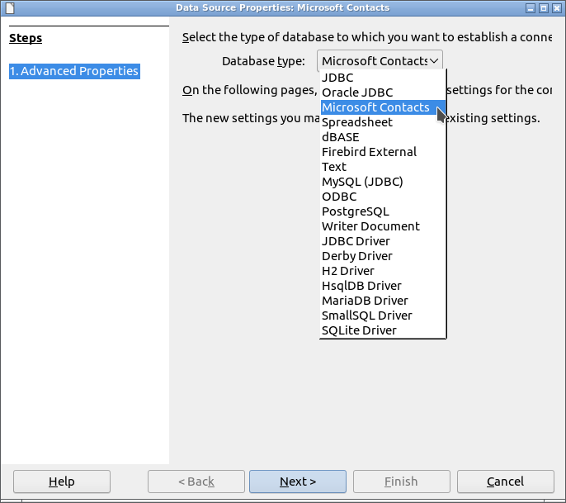Choose Writer Document option
The width and height of the screenshot is (566, 503).
(x=384, y=226)
